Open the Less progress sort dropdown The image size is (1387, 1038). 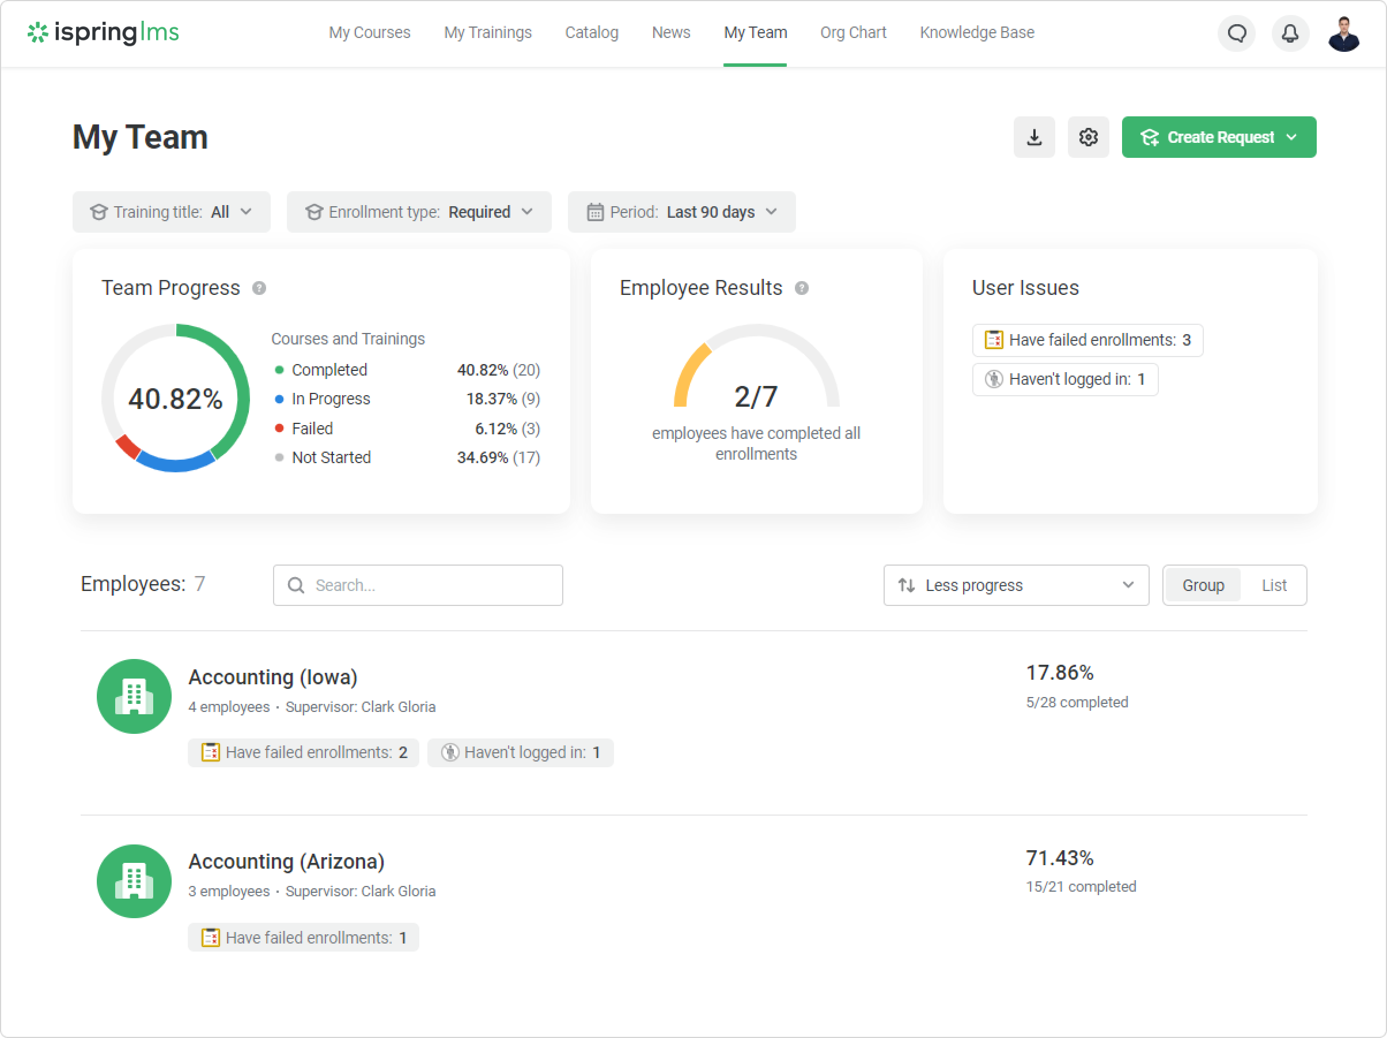(x=1016, y=585)
